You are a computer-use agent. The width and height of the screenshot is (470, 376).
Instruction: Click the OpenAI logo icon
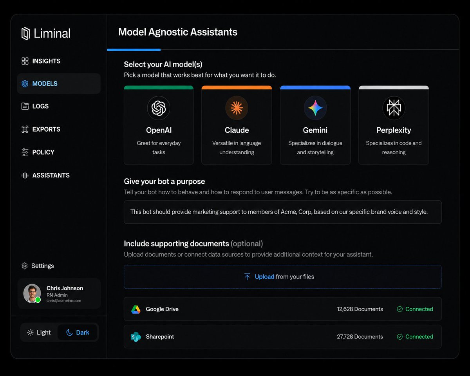tap(159, 108)
